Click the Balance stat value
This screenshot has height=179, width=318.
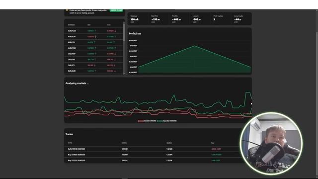pos(135,19)
